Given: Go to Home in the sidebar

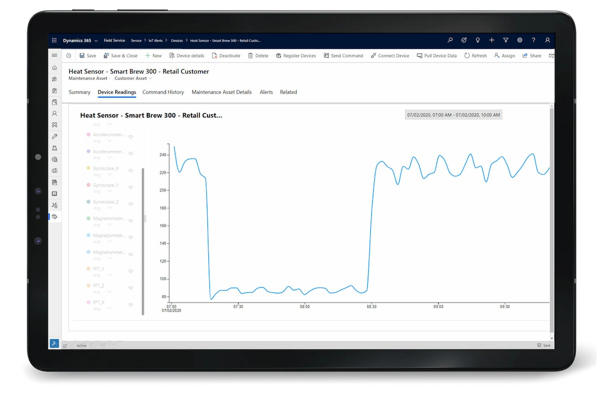Looking at the screenshot, I should point(55,68).
